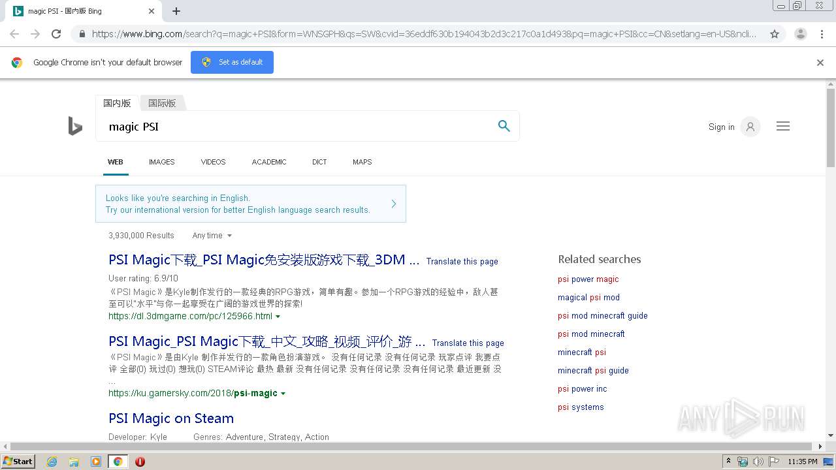Screen dimensions: 836x470
Task: Click the Chrome address bar URL
Action: pyautogui.click(x=425, y=34)
